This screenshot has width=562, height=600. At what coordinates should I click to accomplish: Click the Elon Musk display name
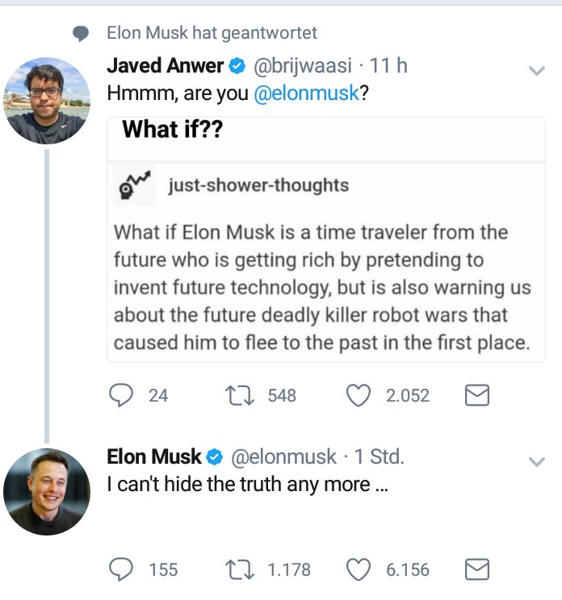[x=154, y=457]
